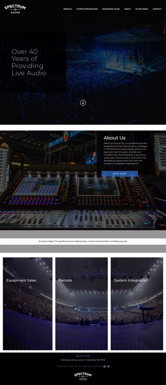Go to the About menu item

(128, 9)
